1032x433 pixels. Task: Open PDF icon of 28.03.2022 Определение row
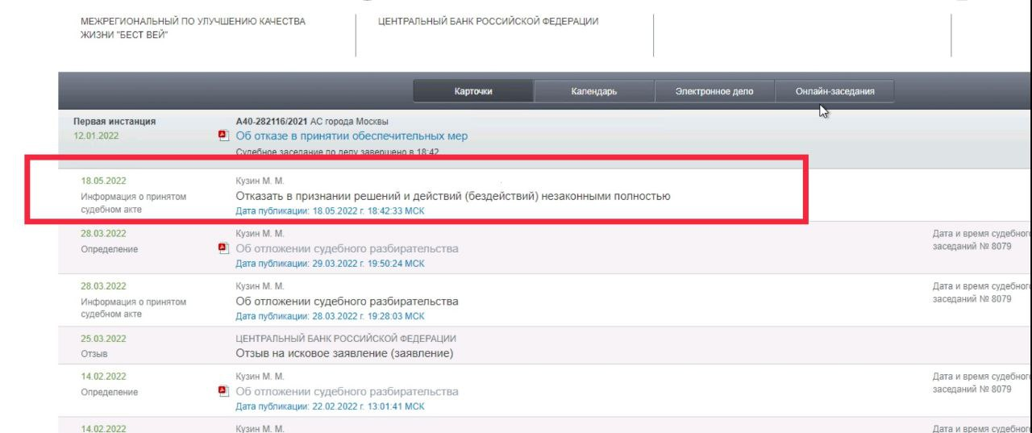click(x=223, y=248)
